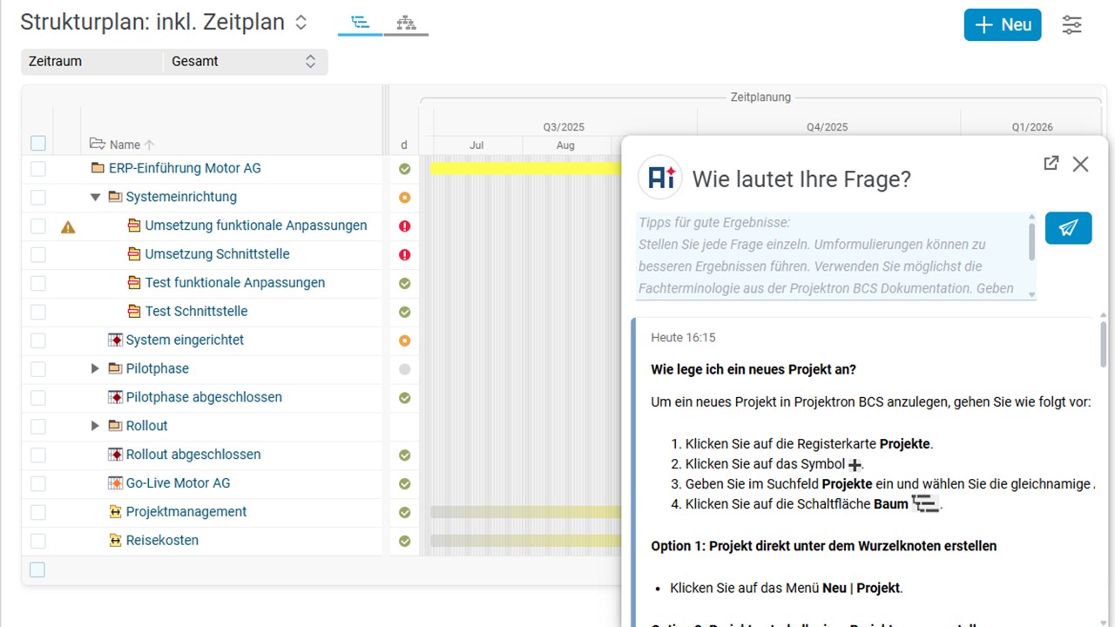
Task: Check the box for ERP-Einführung Motor AG
Action: (38, 169)
